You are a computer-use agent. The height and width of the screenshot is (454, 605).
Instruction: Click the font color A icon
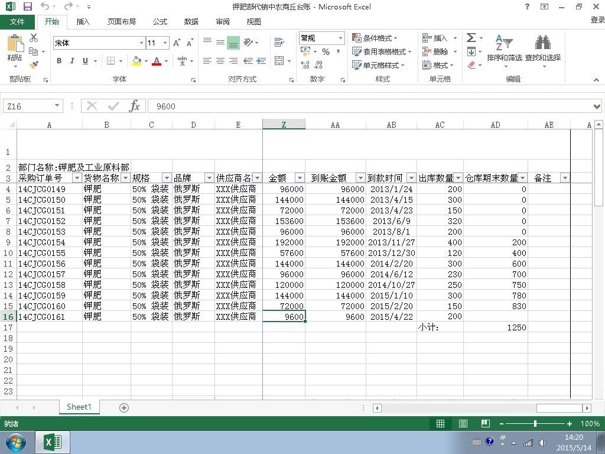156,61
